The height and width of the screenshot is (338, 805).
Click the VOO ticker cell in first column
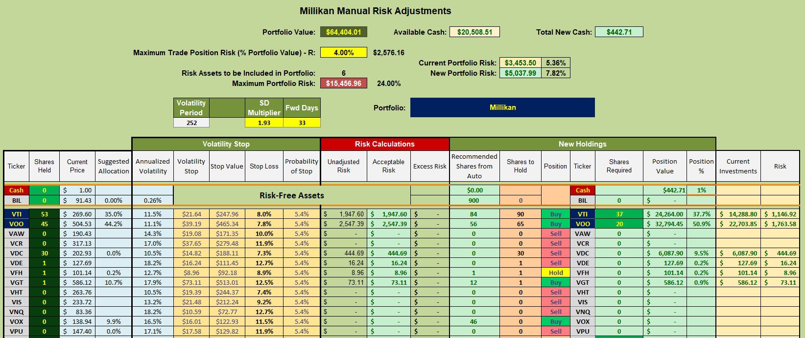(x=16, y=224)
